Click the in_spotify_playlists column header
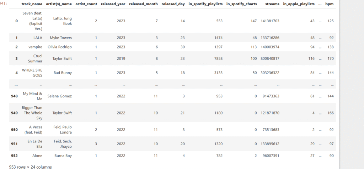This screenshot has height=169, width=364. 205,4
